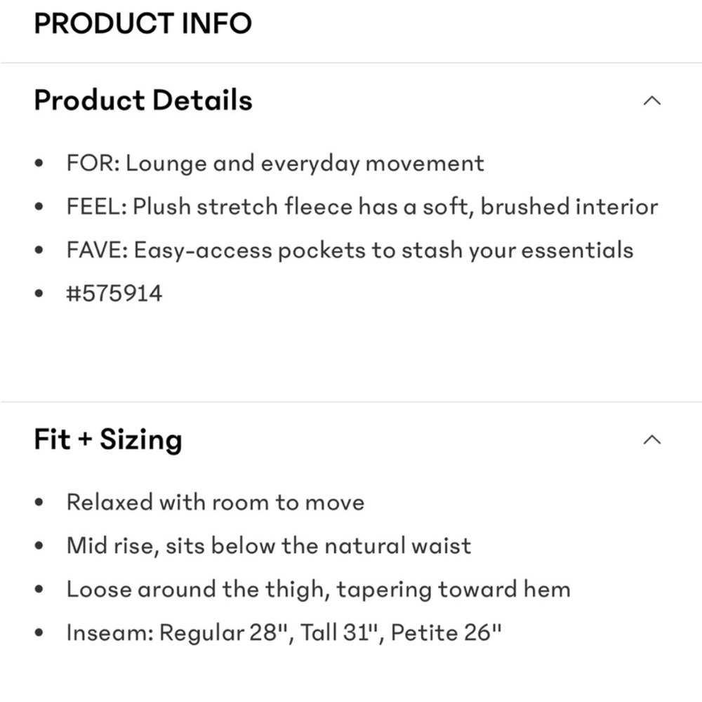702x702 pixels.
Task: Click the bullet beside Relaxed with room
Action: (39, 503)
